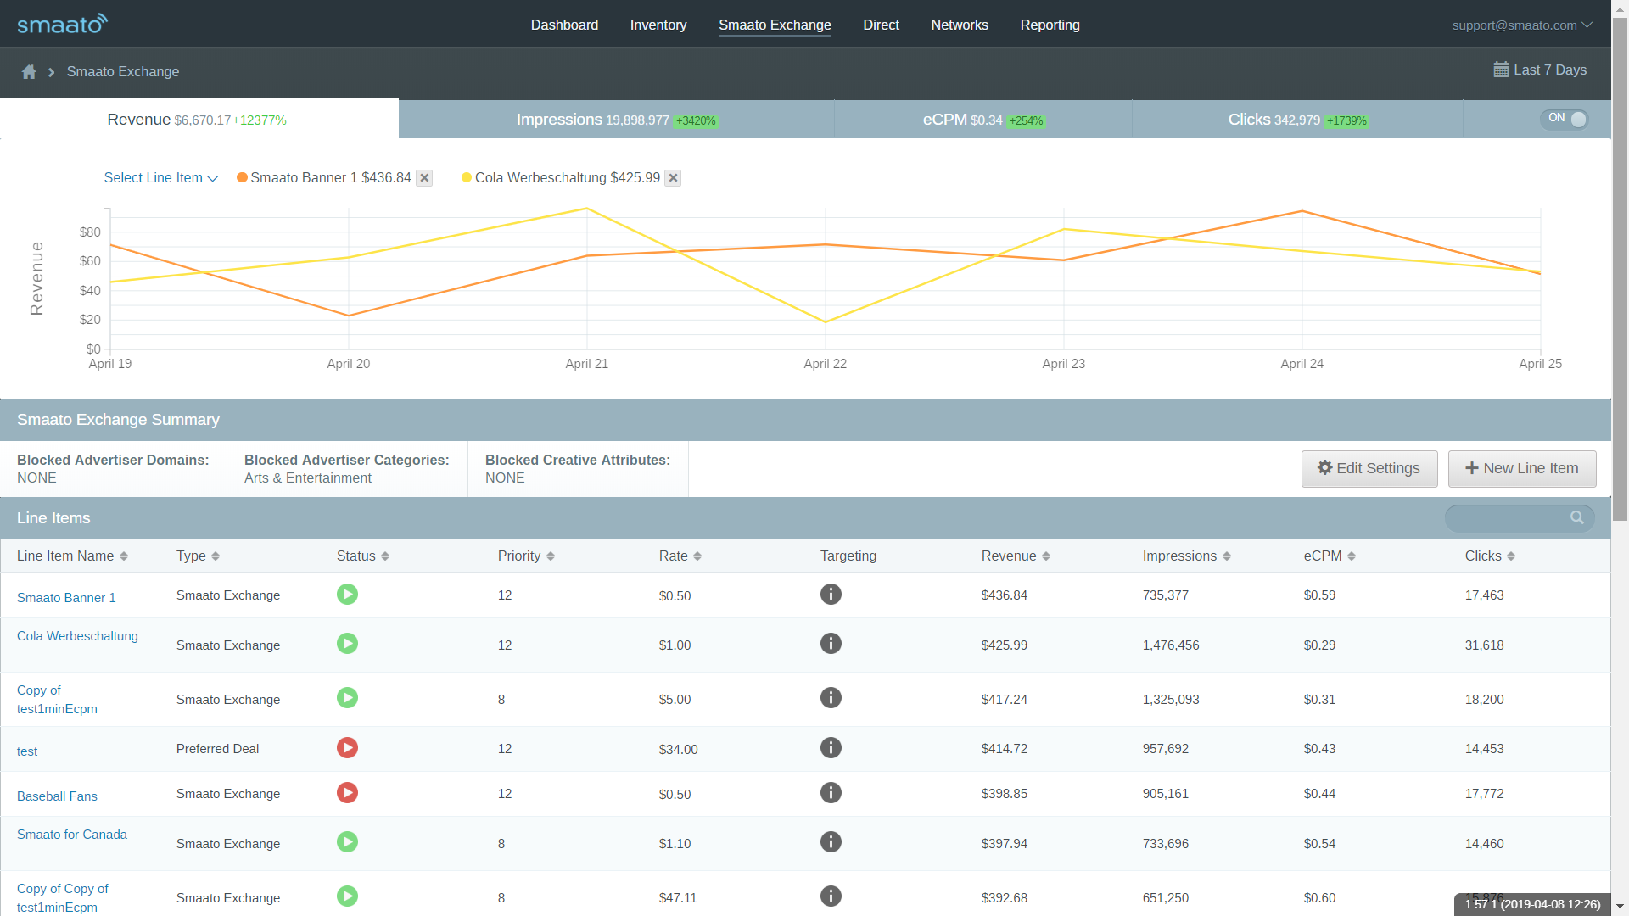Image resolution: width=1629 pixels, height=916 pixels.
Task: Open the Smaato for Canada line item link
Action: pos(72,835)
